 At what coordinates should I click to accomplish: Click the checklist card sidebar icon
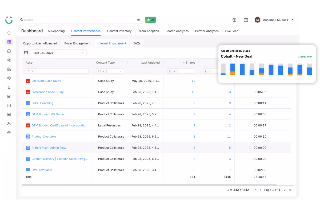pyautogui.click(x=9, y=105)
